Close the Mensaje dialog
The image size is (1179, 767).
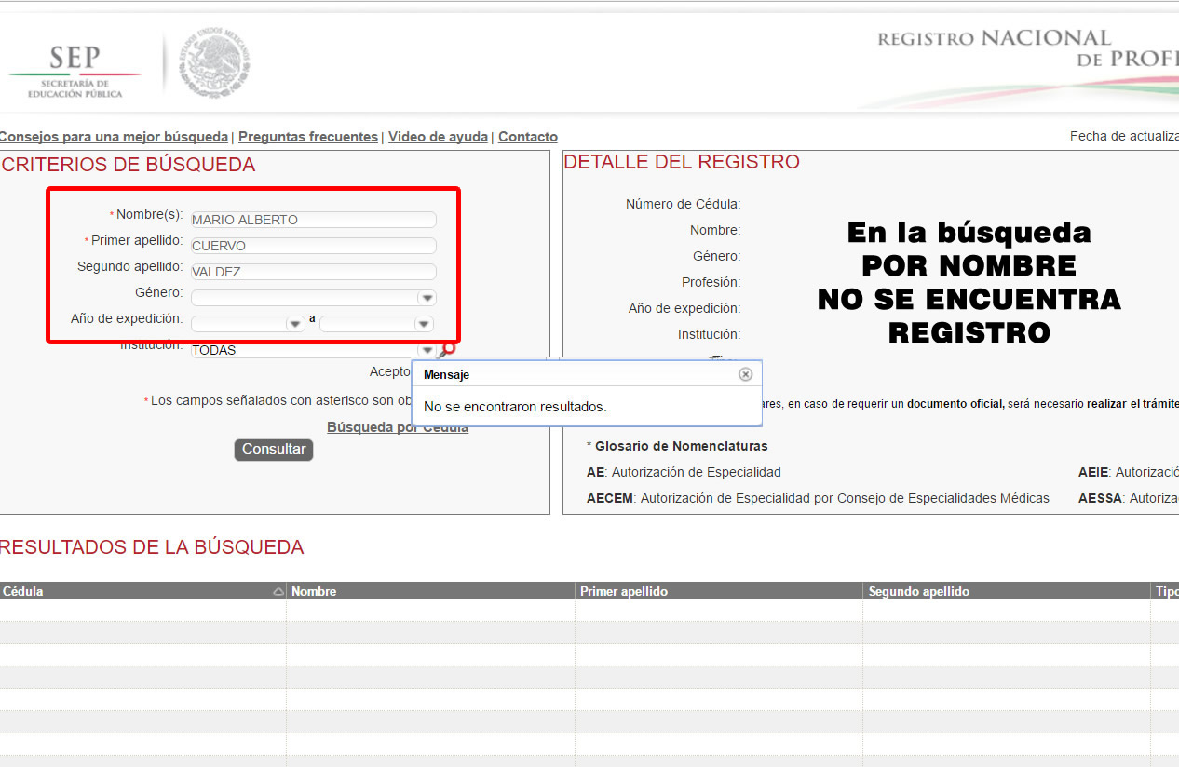(745, 374)
